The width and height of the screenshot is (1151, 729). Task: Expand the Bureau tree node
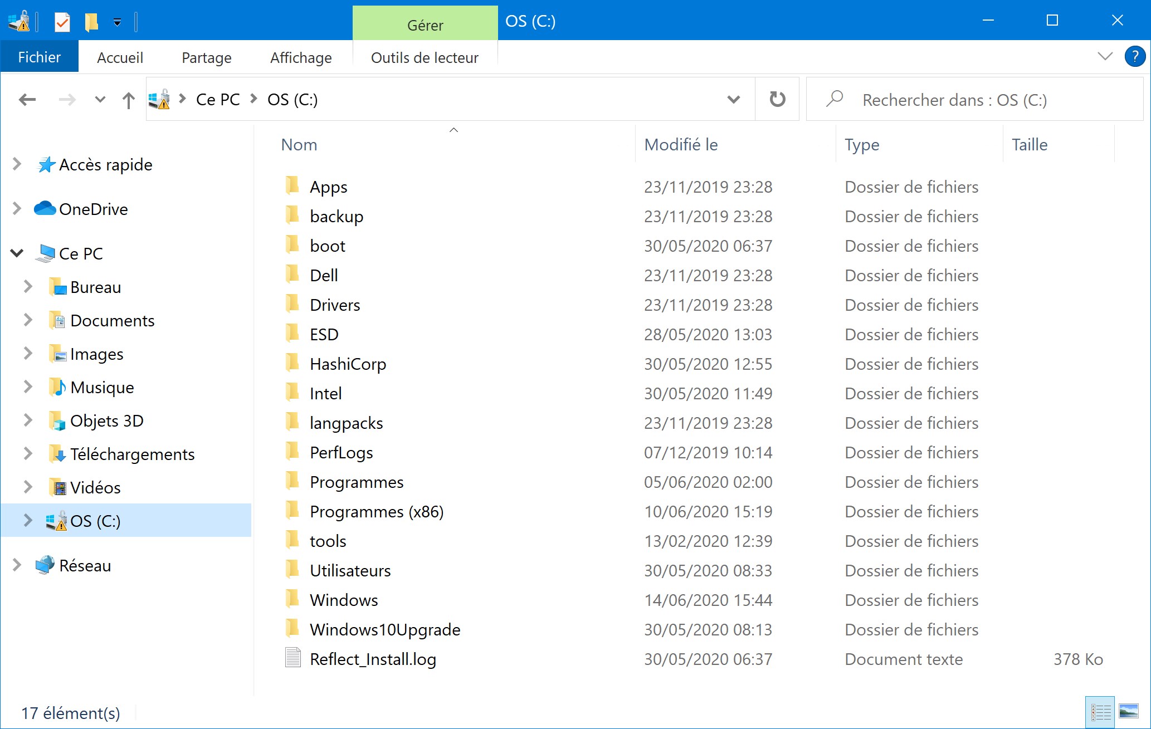click(28, 287)
